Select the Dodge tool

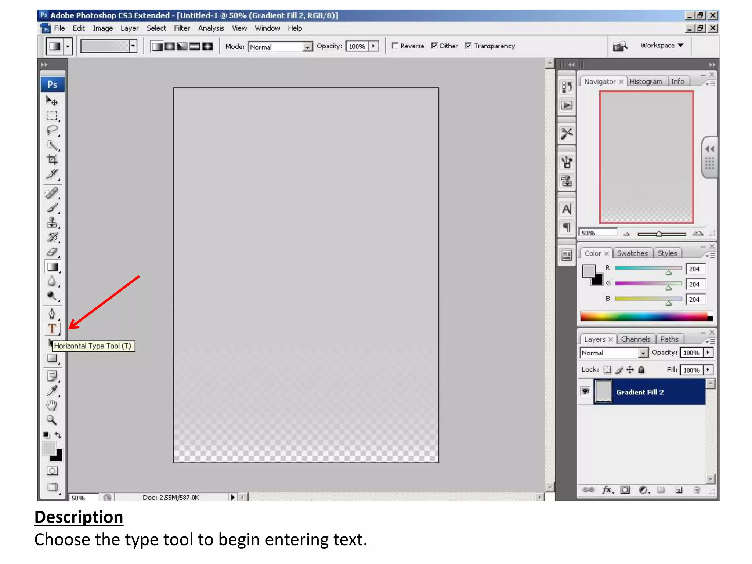52,296
